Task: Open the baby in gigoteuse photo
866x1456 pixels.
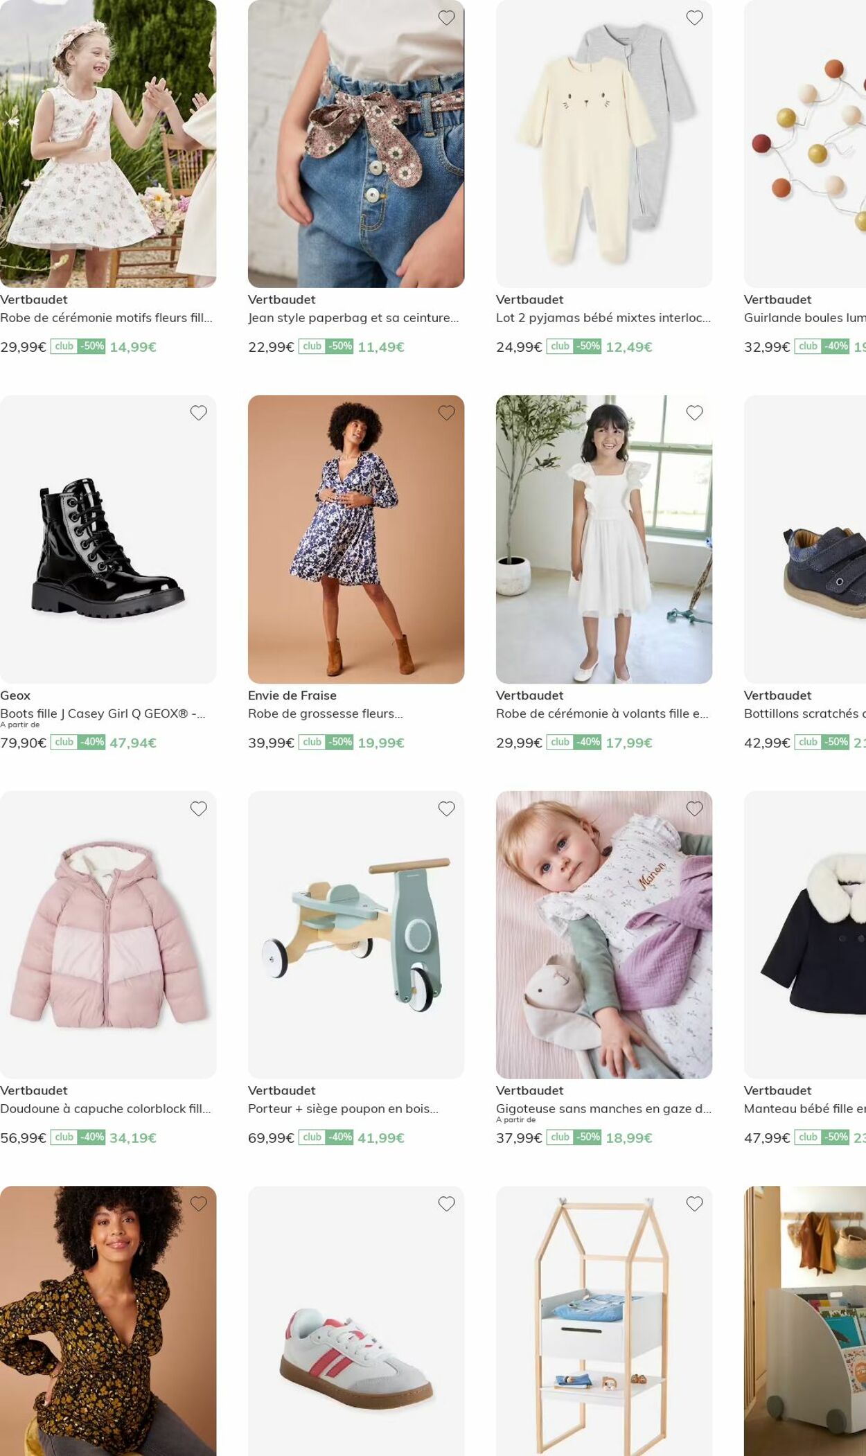Action: pyautogui.click(x=604, y=934)
